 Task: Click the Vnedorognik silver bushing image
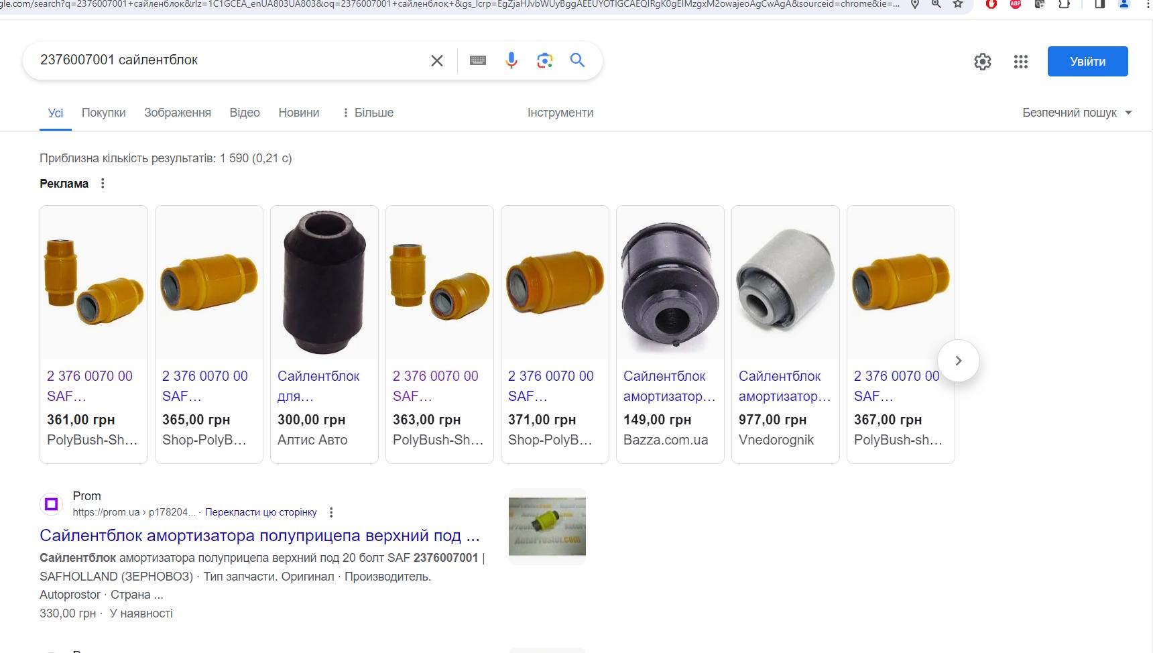[786, 282]
